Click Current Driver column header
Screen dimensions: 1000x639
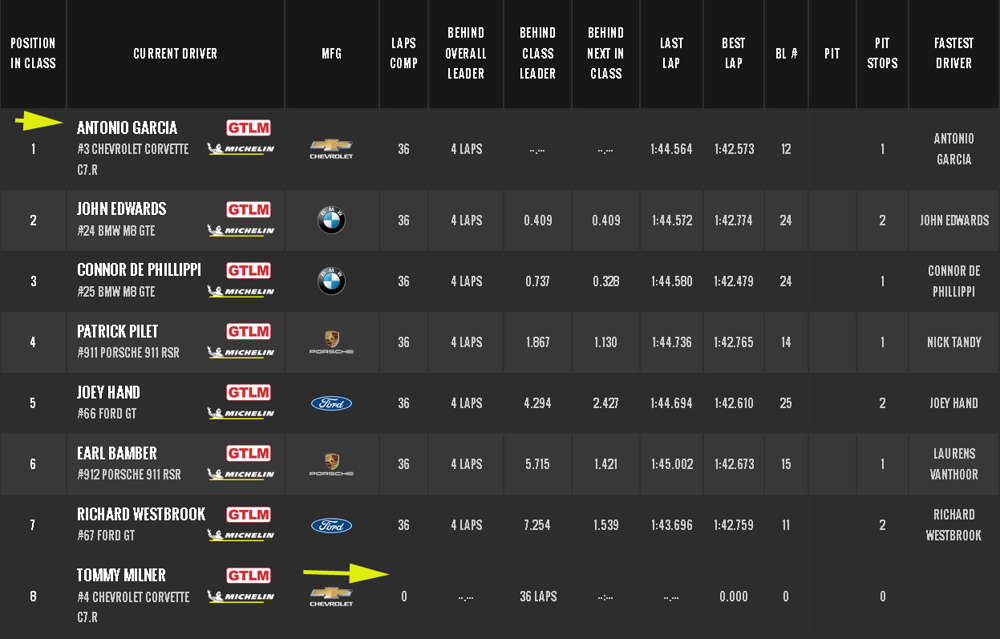[175, 54]
